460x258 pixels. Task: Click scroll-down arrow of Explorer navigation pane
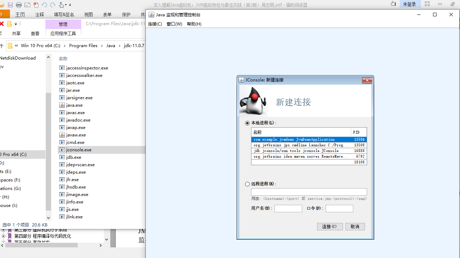pos(49,217)
